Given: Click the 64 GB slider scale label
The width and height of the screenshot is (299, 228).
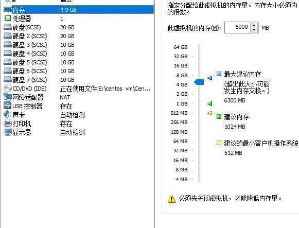Looking at the screenshot, I should 181,47.
